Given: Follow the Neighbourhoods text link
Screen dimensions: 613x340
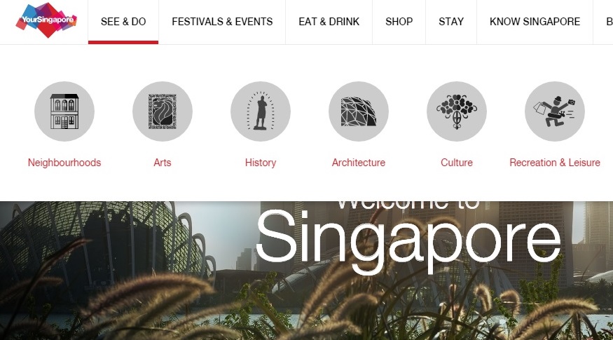Looking at the screenshot, I should 64,163.
